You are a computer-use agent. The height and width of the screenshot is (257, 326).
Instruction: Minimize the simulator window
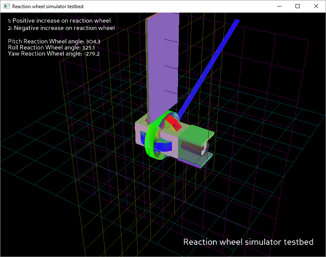coord(279,7)
